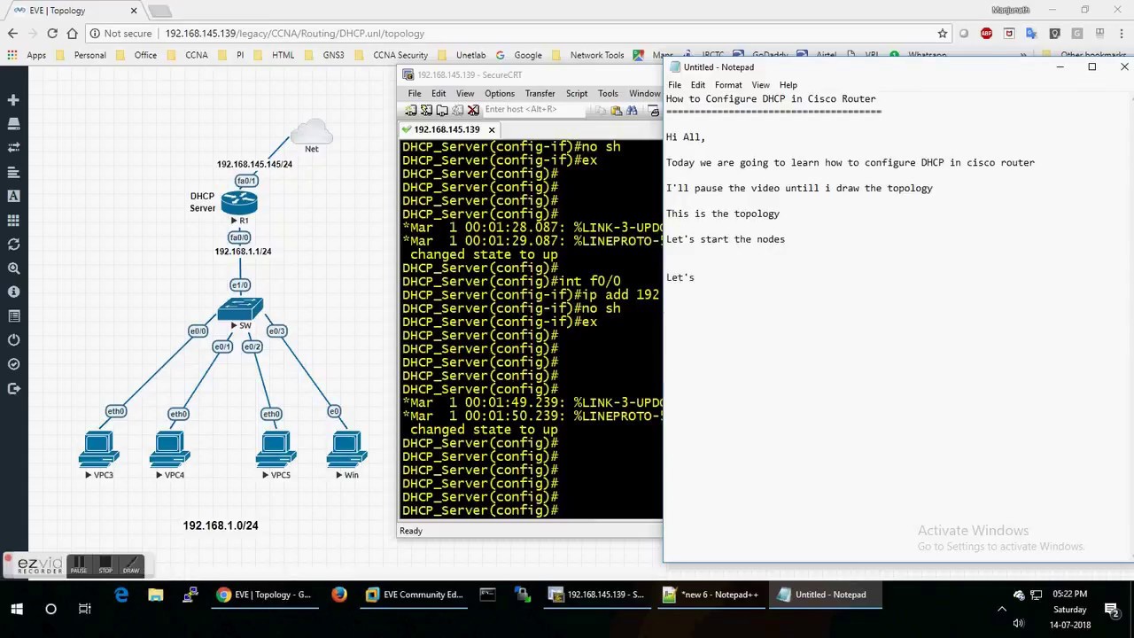Image resolution: width=1134 pixels, height=638 pixels.
Task: Select the Net cloud in topology
Action: pos(311,133)
